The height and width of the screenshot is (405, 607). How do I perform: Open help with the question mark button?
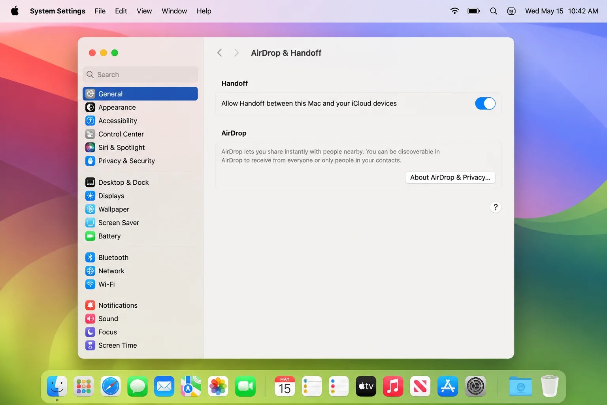496,207
